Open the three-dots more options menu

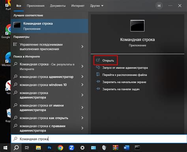tap(170, 6)
